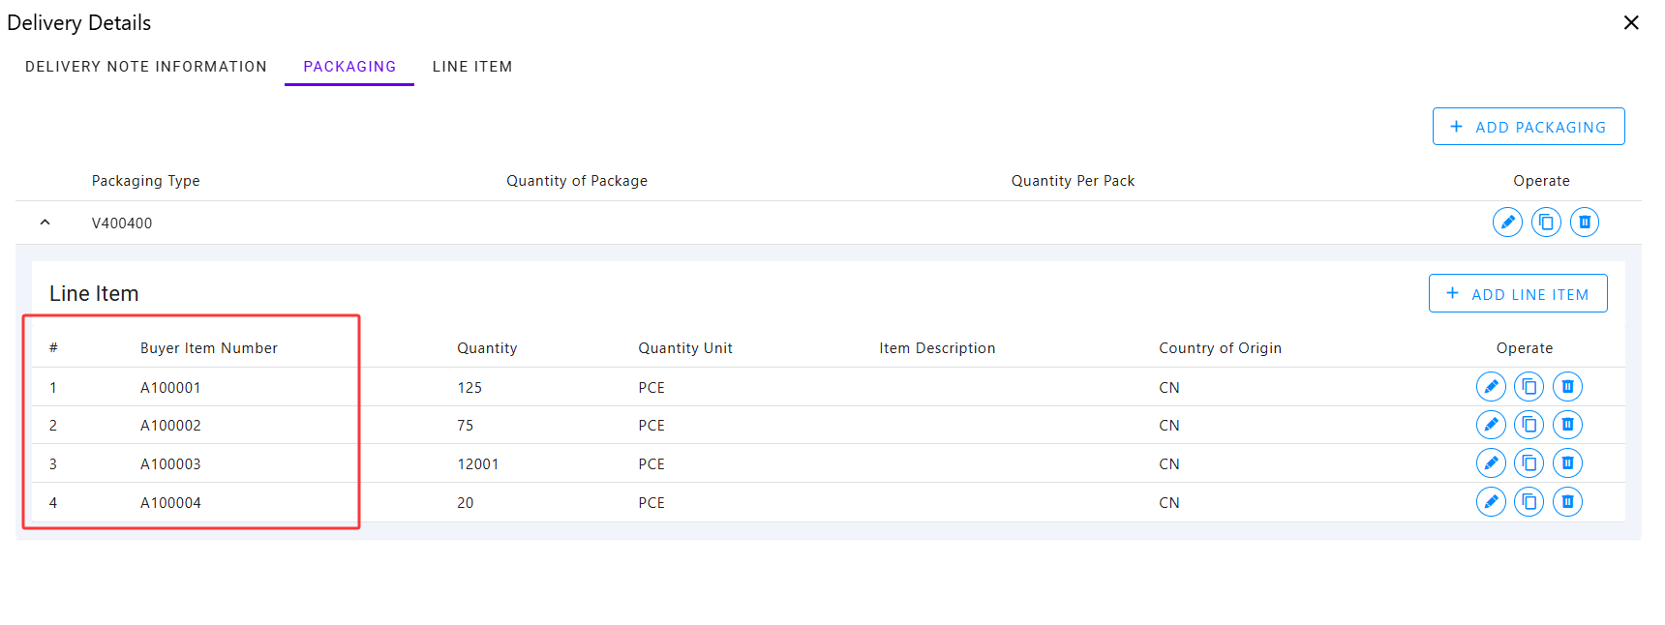Close the Delivery Details dialog

(1631, 22)
